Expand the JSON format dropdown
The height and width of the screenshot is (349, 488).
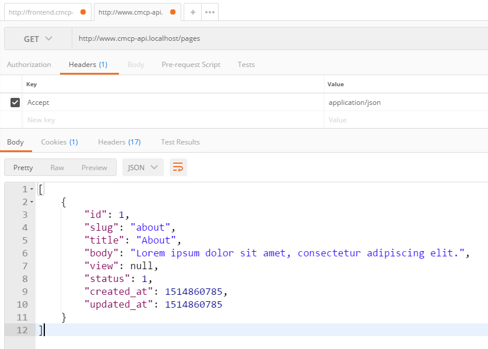click(x=143, y=168)
